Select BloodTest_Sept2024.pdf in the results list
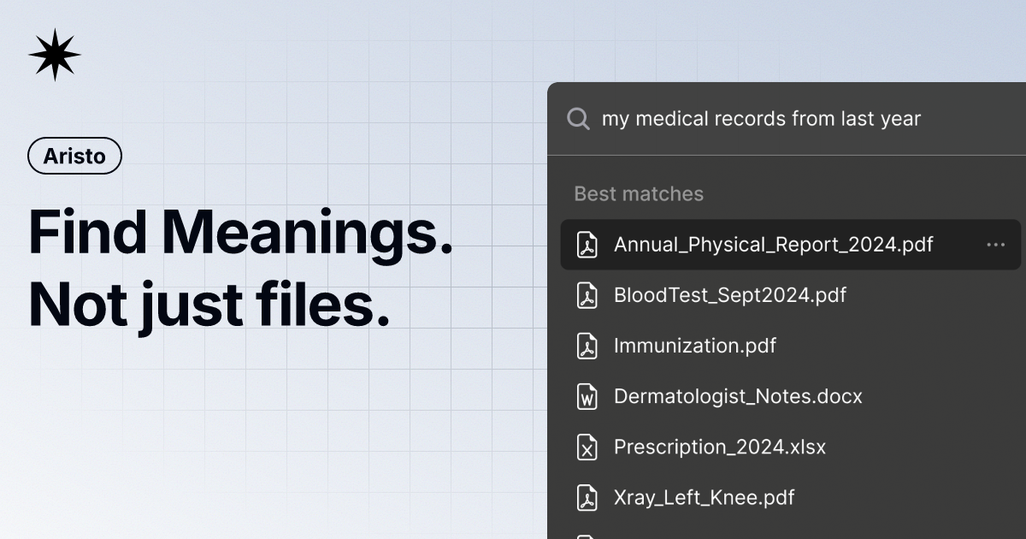 (x=729, y=295)
